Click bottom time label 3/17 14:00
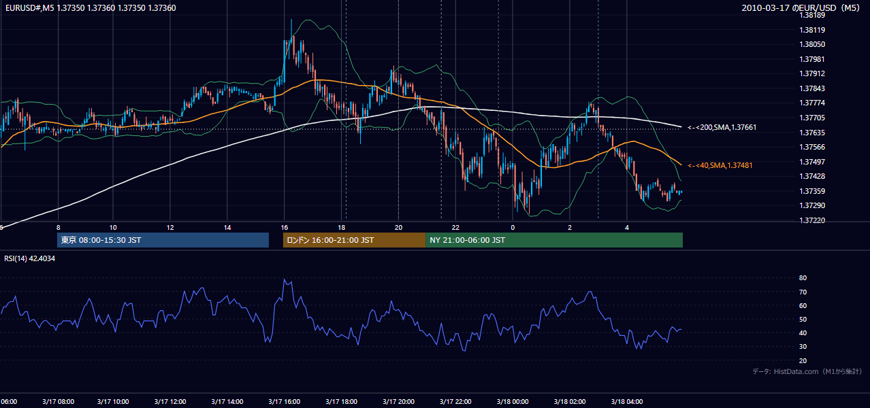 pos(227,401)
